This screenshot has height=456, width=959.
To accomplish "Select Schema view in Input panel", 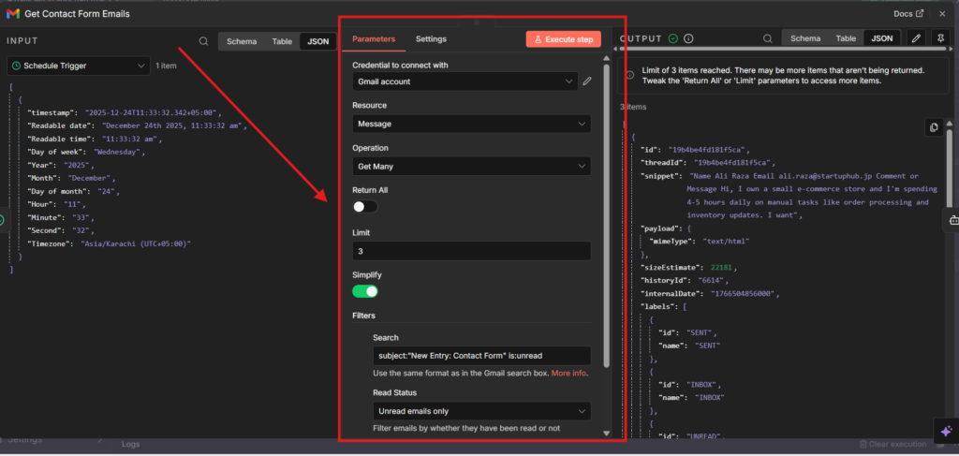I will tap(241, 41).
